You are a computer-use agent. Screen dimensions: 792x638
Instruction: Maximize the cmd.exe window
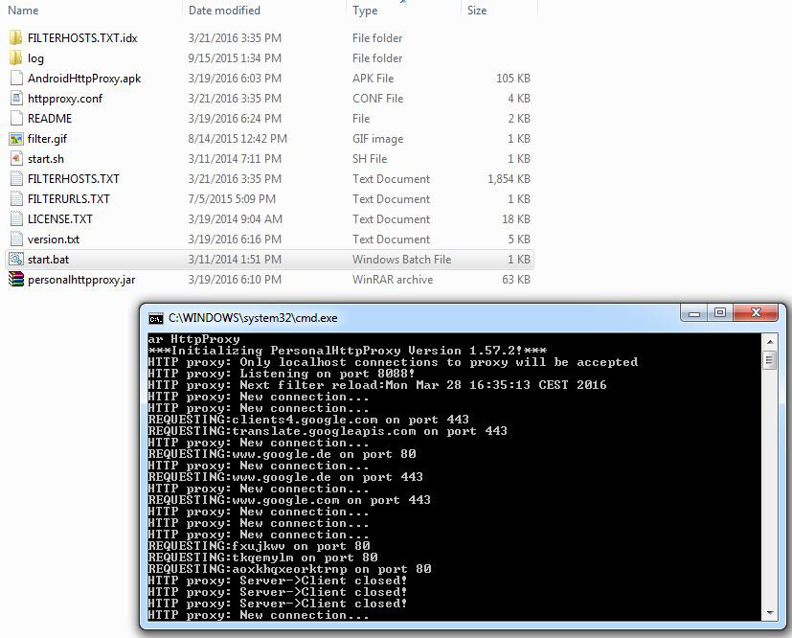coord(719,313)
